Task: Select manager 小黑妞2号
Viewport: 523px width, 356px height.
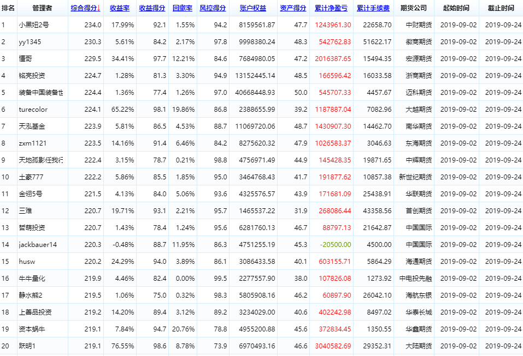Action: click(34, 25)
